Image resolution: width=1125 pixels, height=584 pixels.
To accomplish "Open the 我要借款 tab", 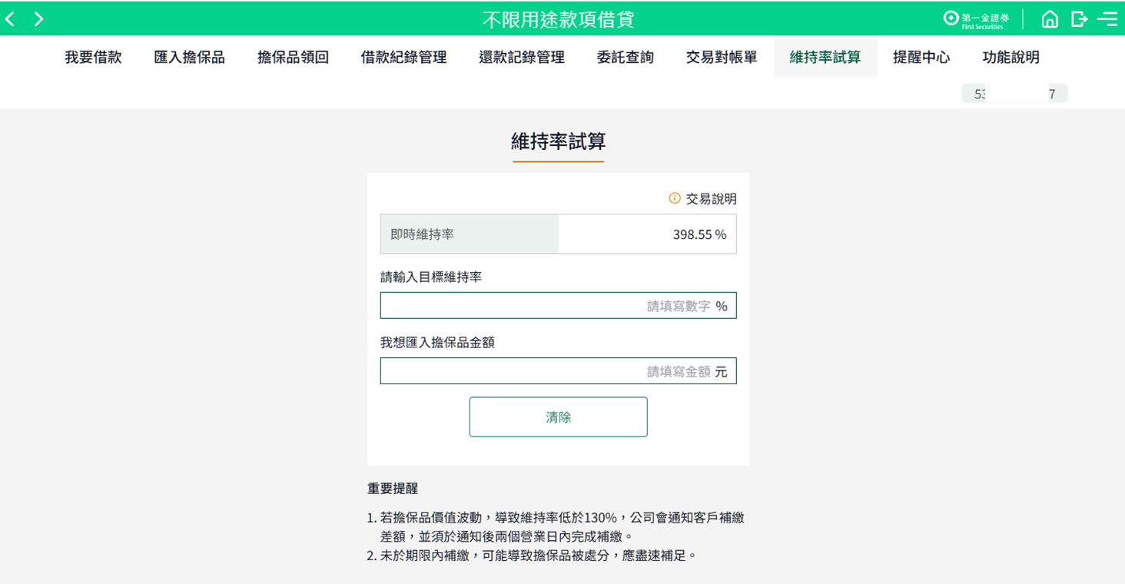I will click(93, 58).
